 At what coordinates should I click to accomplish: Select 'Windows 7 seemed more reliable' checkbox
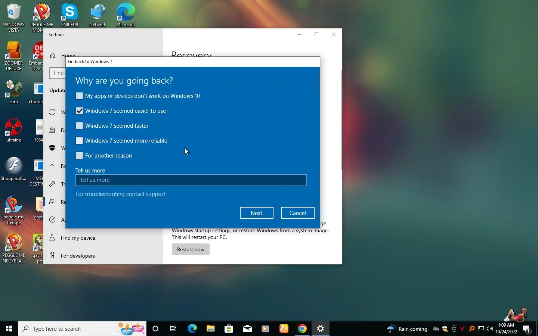[x=79, y=141]
